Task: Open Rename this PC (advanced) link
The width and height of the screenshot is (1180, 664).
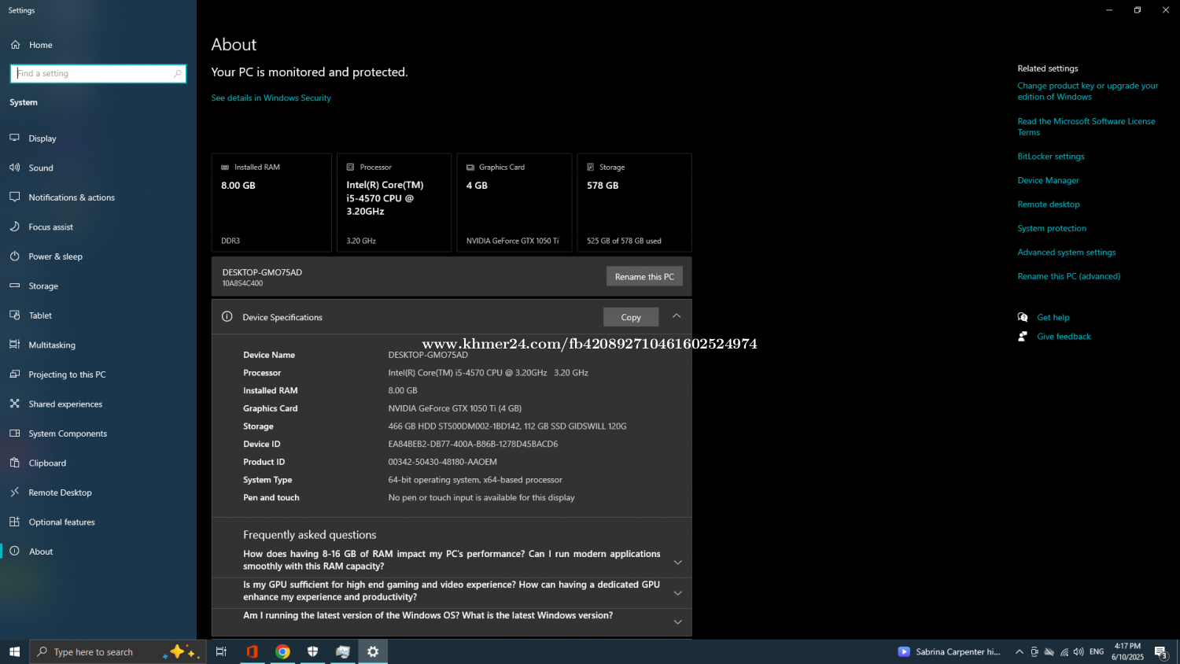Action: (x=1069, y=276)
